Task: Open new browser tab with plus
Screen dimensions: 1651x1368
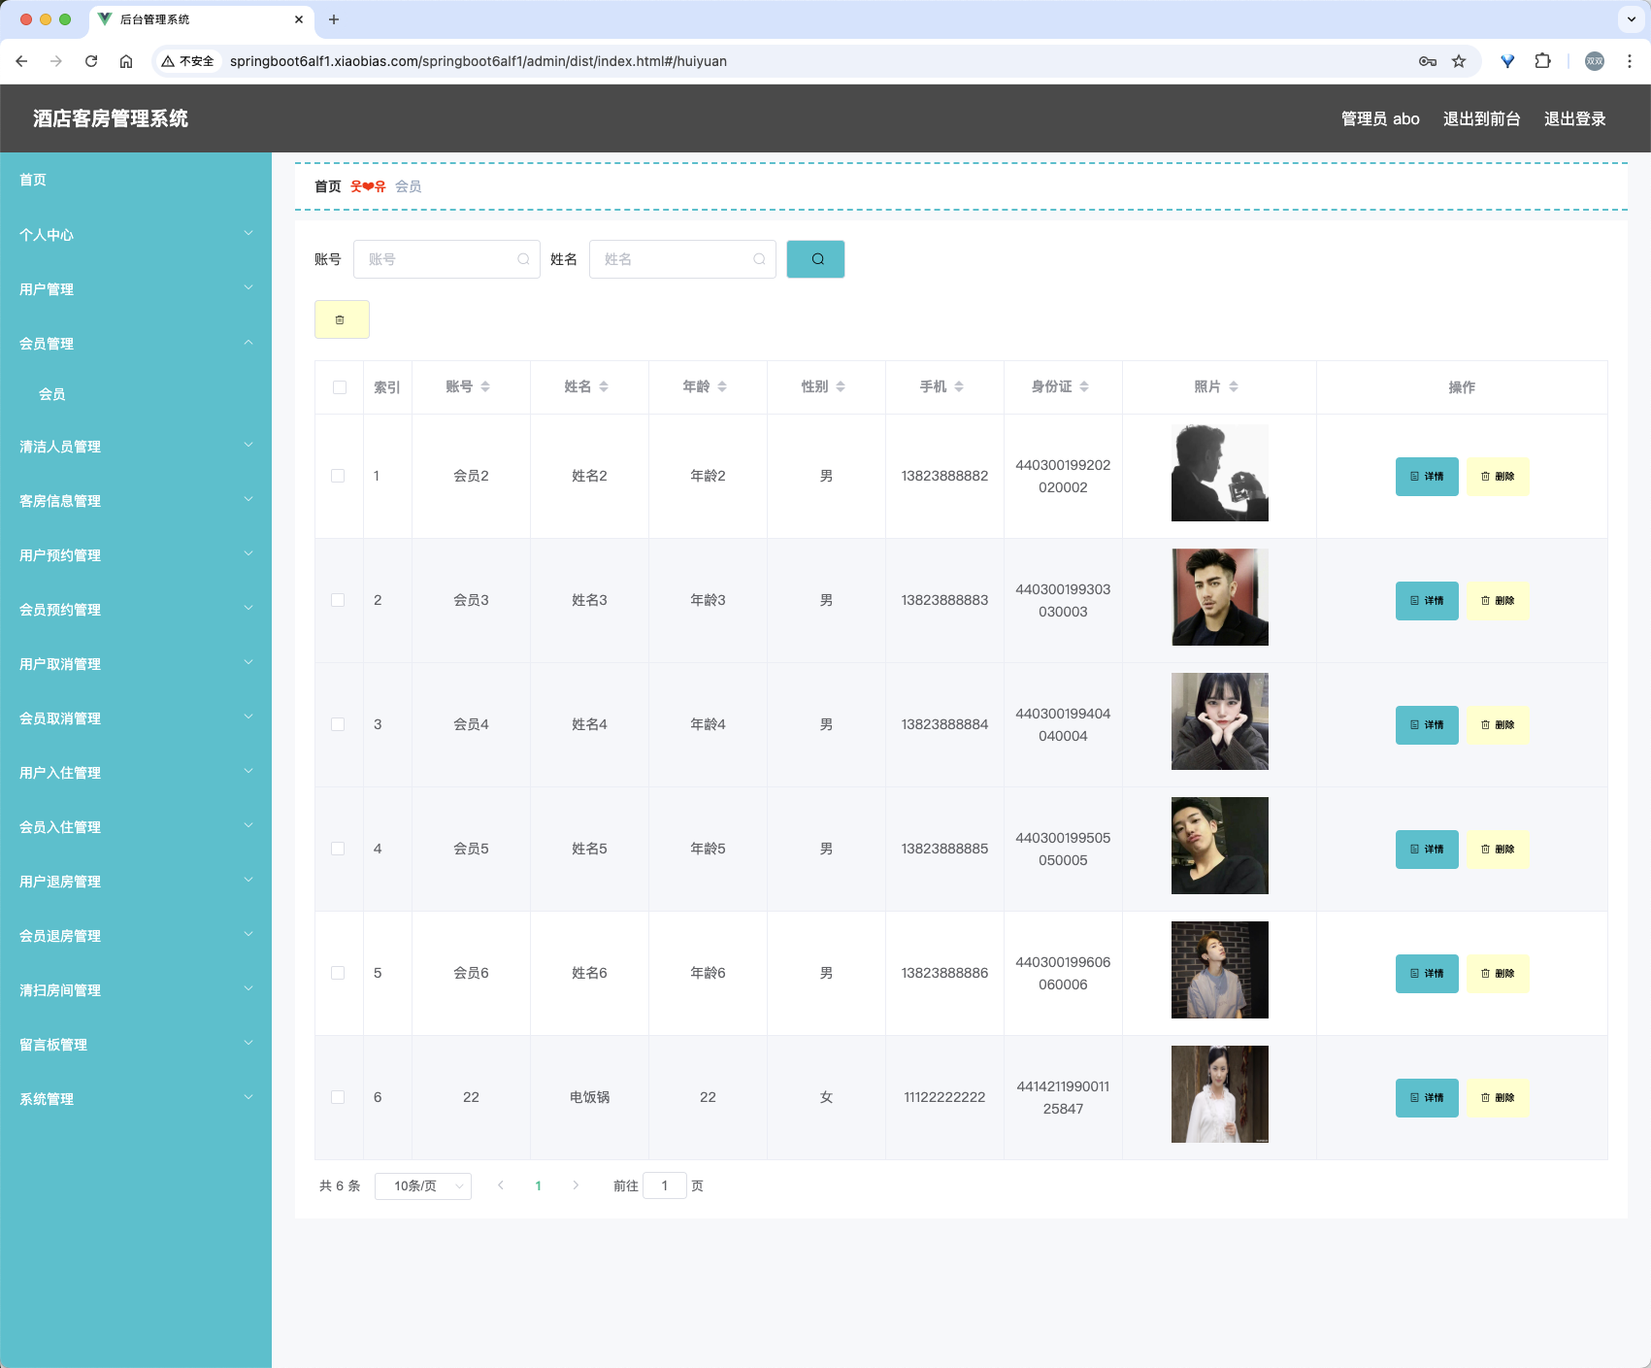Action: 334,19
